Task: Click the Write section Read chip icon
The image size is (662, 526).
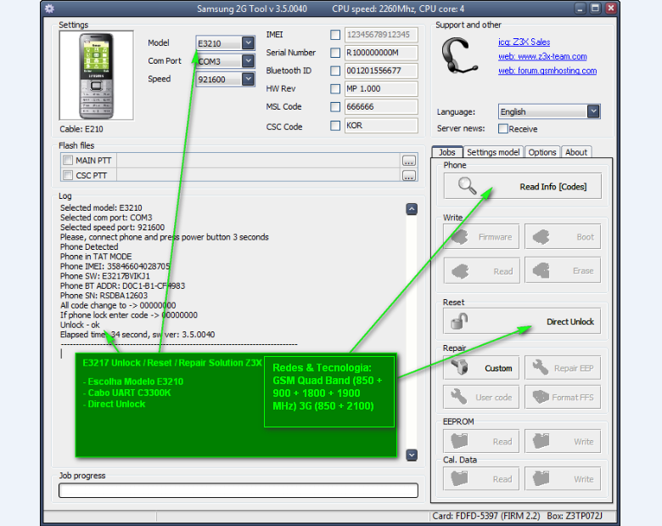Action: coord(460,271)
